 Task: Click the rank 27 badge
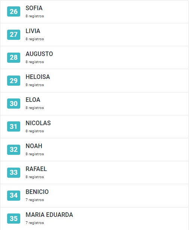(13, 35)
